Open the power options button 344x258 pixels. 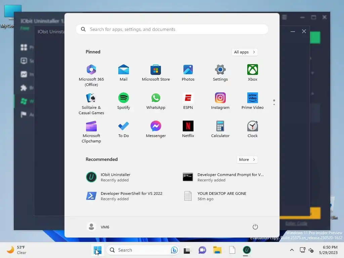tap(255, 227)
